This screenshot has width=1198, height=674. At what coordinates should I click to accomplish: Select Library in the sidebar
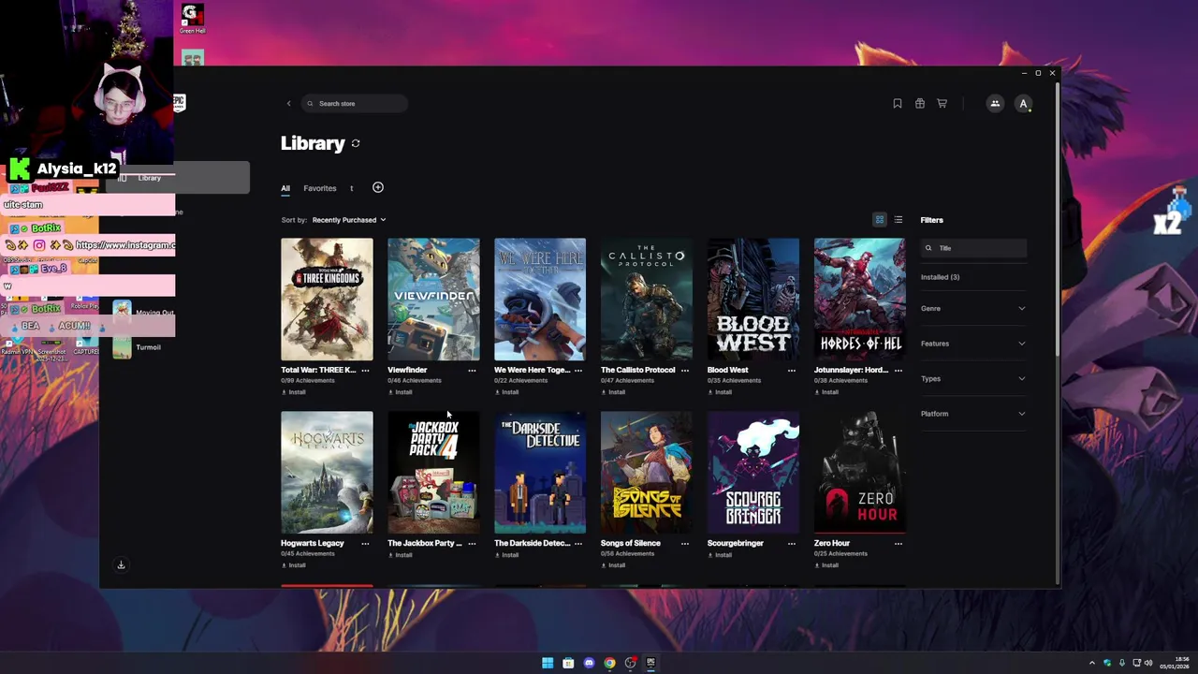click(178, 178)
